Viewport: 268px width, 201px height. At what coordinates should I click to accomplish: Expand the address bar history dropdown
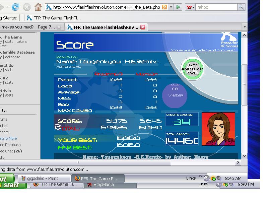pyautogui.click(x=171, y=7)
